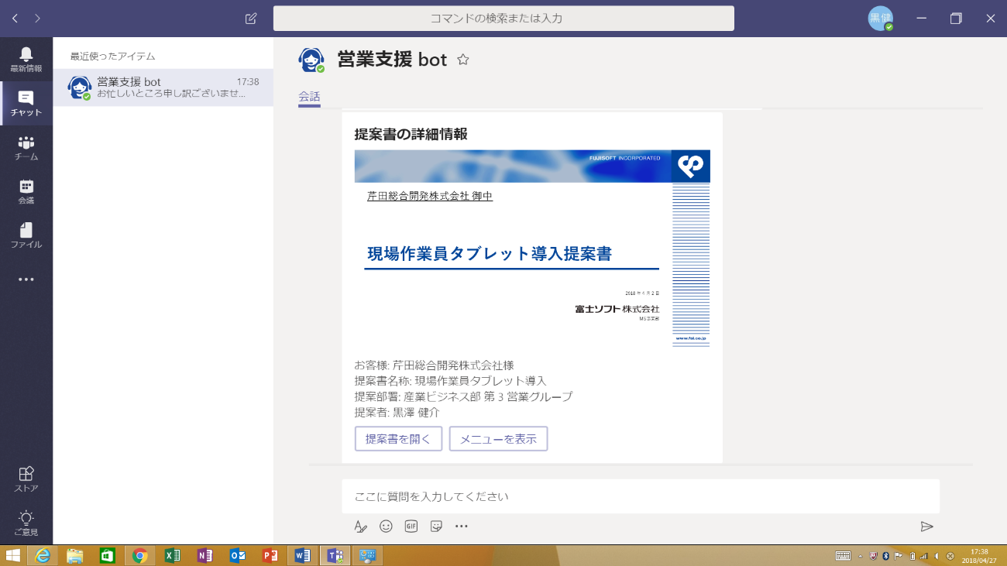Open the emoji picker
This screenshot has height=566, width=1007.
(386, 527)
